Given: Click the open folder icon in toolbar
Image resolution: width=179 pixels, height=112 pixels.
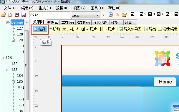Looking at the screenshot, I should (x=3, y=15).
